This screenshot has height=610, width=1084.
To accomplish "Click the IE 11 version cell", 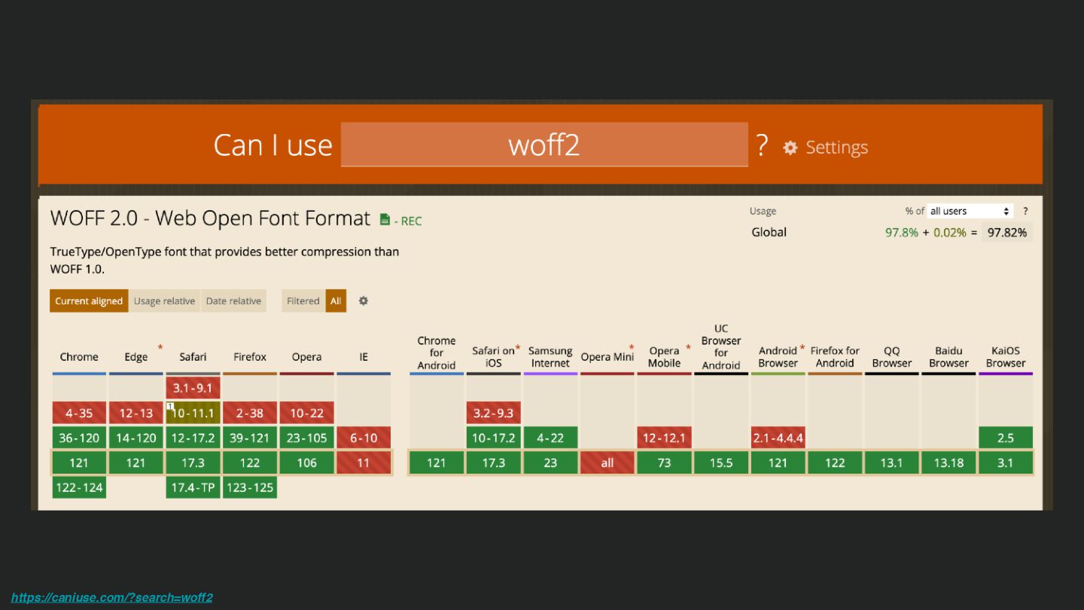I will pyautogui.click(x=364, y=462).
